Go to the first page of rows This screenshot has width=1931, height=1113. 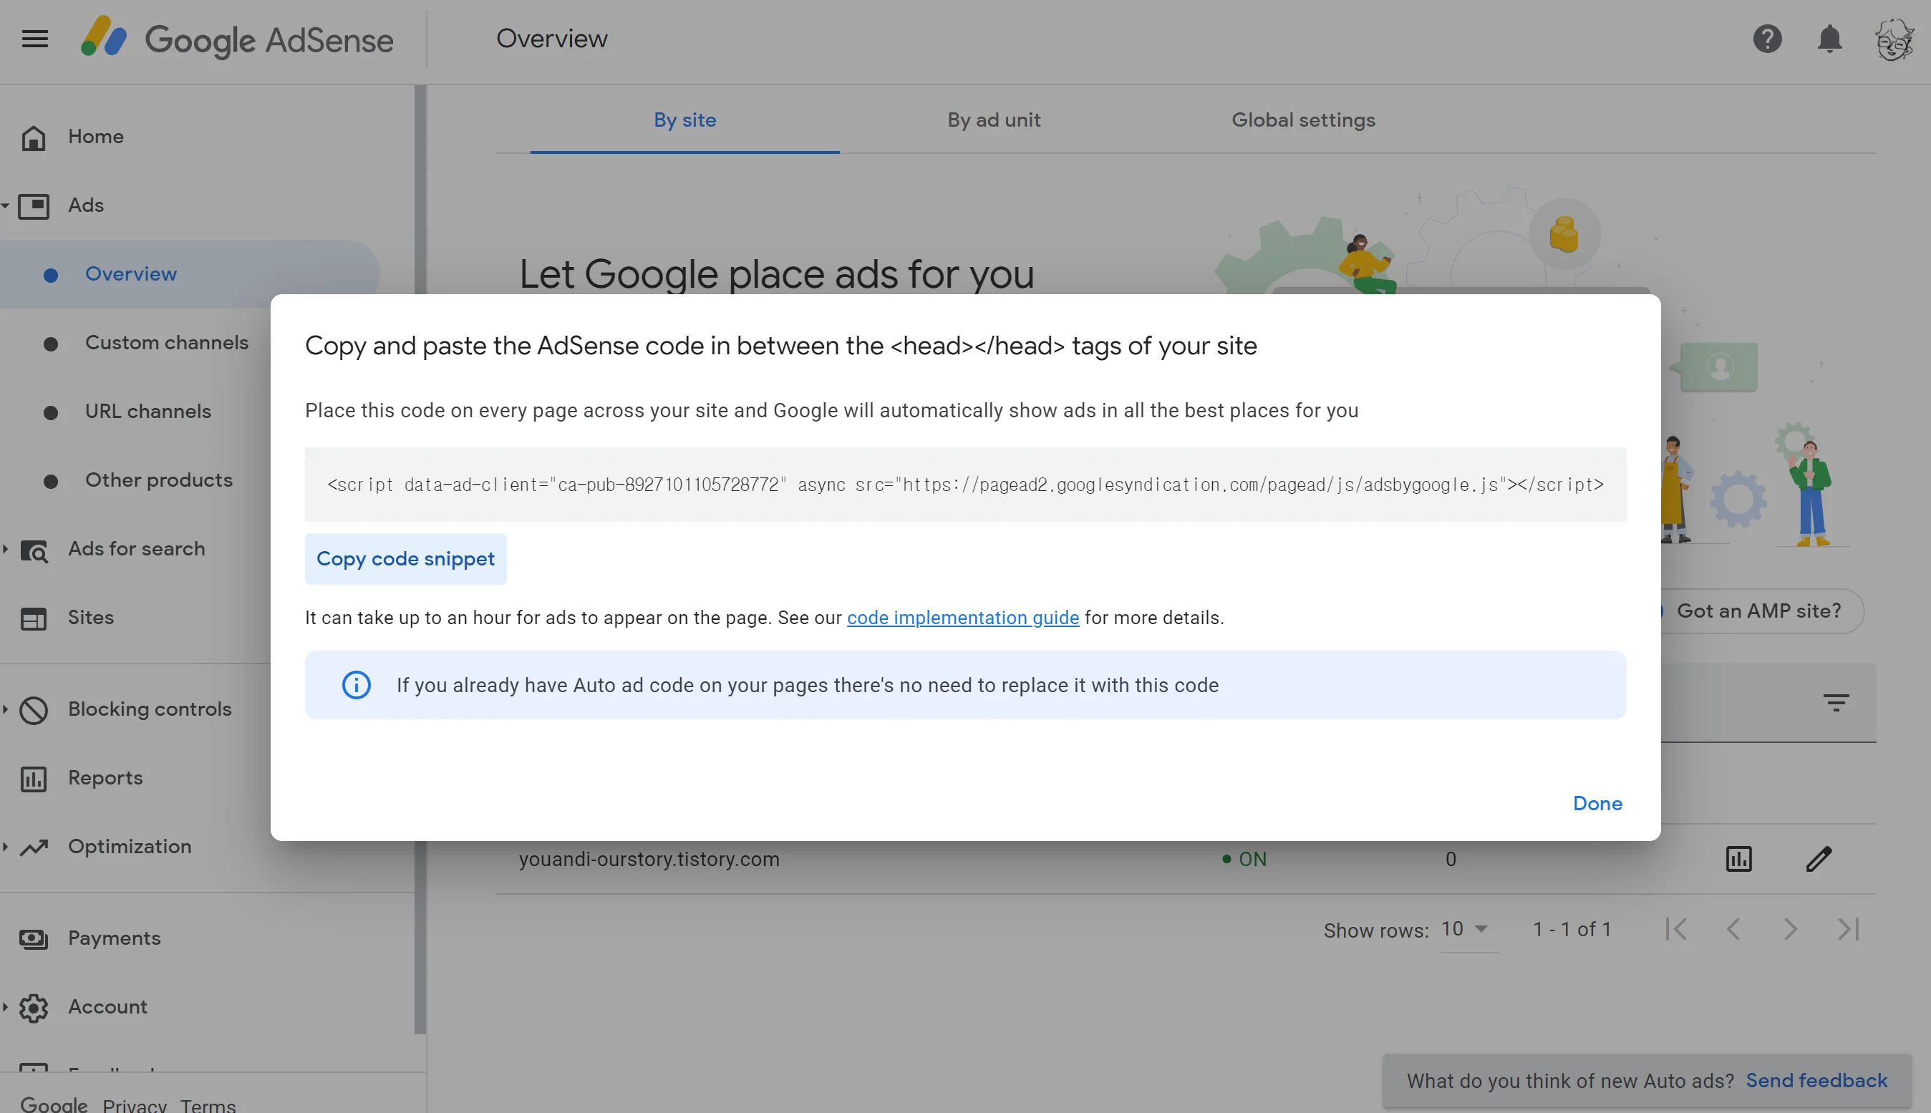click(x=1675, y=929)
